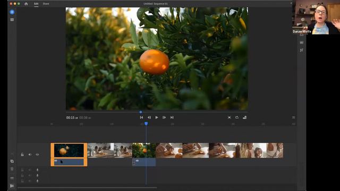Click the total duration timecode

85,118
